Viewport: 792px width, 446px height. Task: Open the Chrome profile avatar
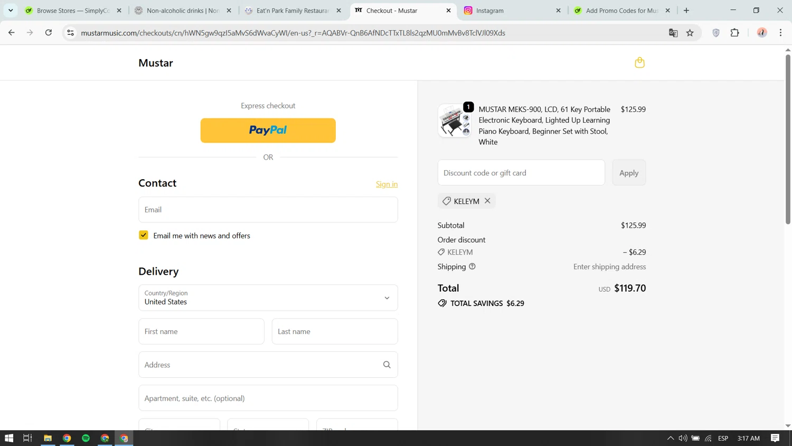[x=762, y=33]
